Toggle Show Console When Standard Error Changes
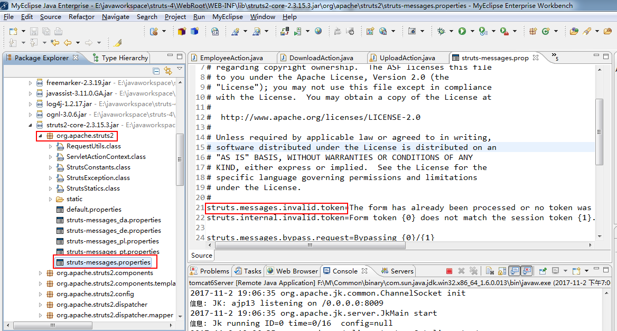Screen dimensions: 617x331 point(527,271)
